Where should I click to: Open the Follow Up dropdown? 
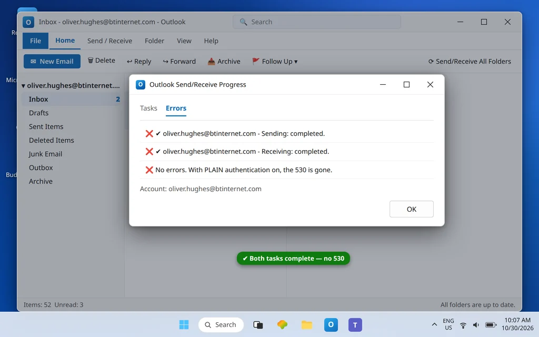275,61
